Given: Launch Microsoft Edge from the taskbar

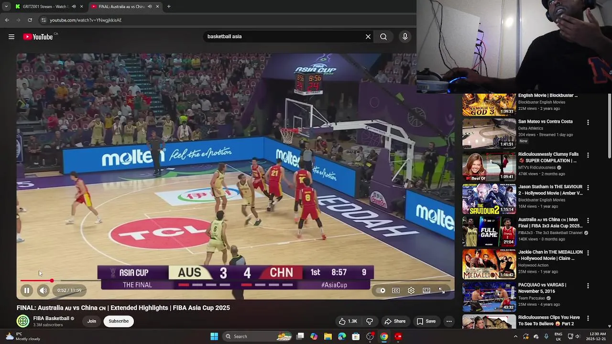Looking at the screenshot, I should pos(341,336).
